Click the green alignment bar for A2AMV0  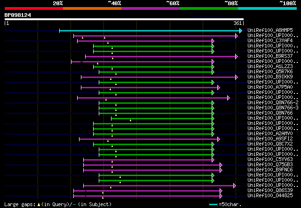tap(152, 134)
